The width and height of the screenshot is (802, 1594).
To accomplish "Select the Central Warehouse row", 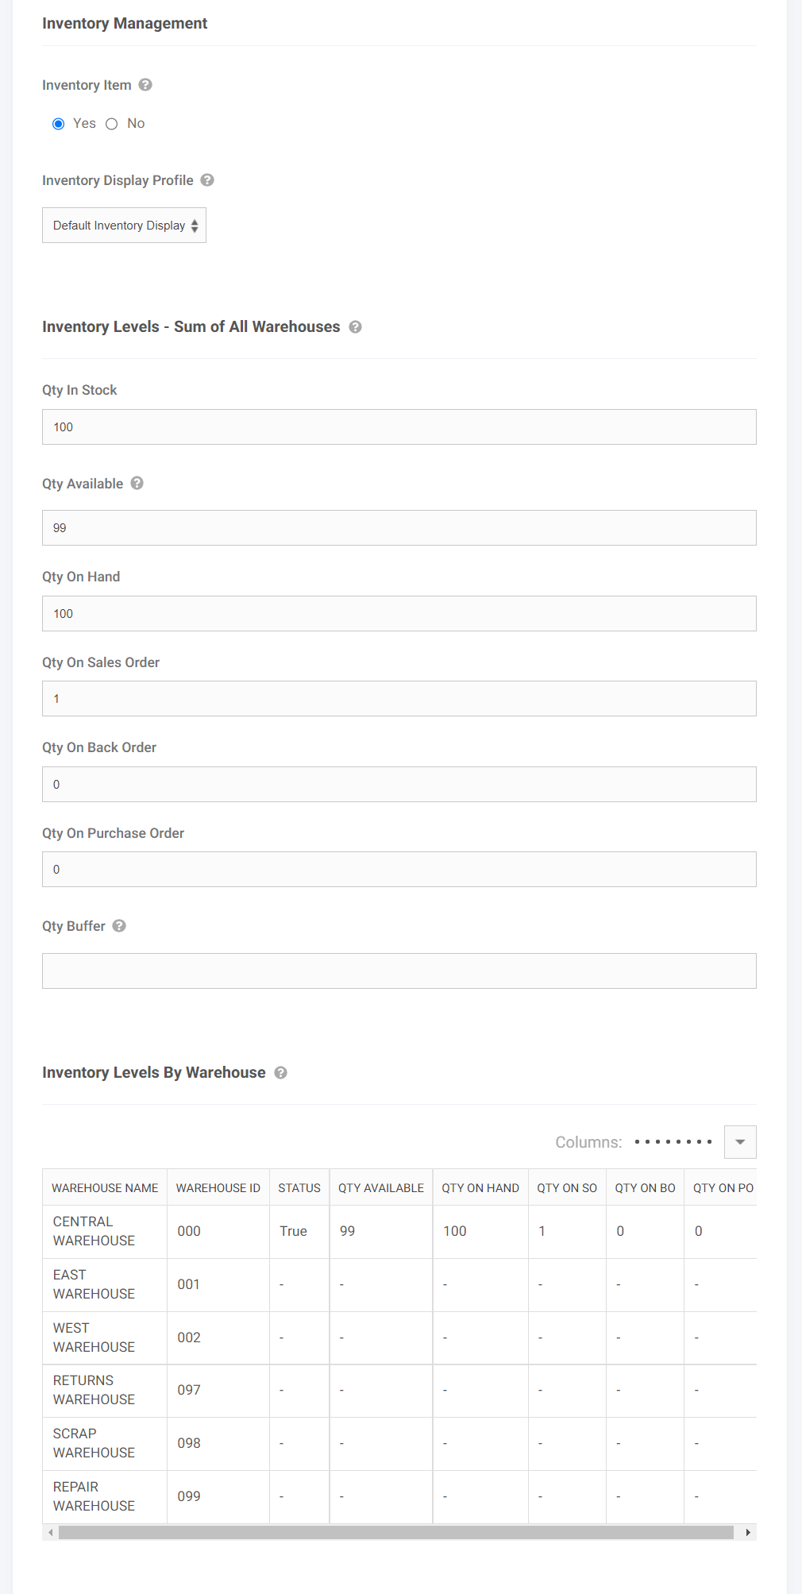I will click(399, 1231).
